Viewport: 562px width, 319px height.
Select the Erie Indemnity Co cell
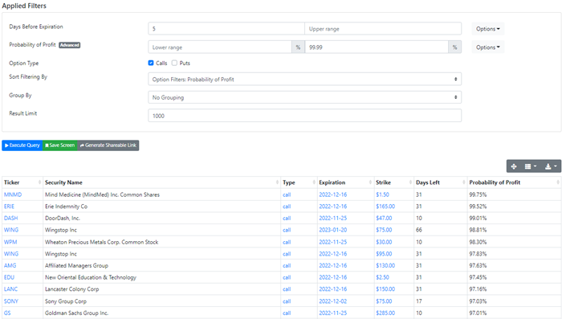click(161, 207)
